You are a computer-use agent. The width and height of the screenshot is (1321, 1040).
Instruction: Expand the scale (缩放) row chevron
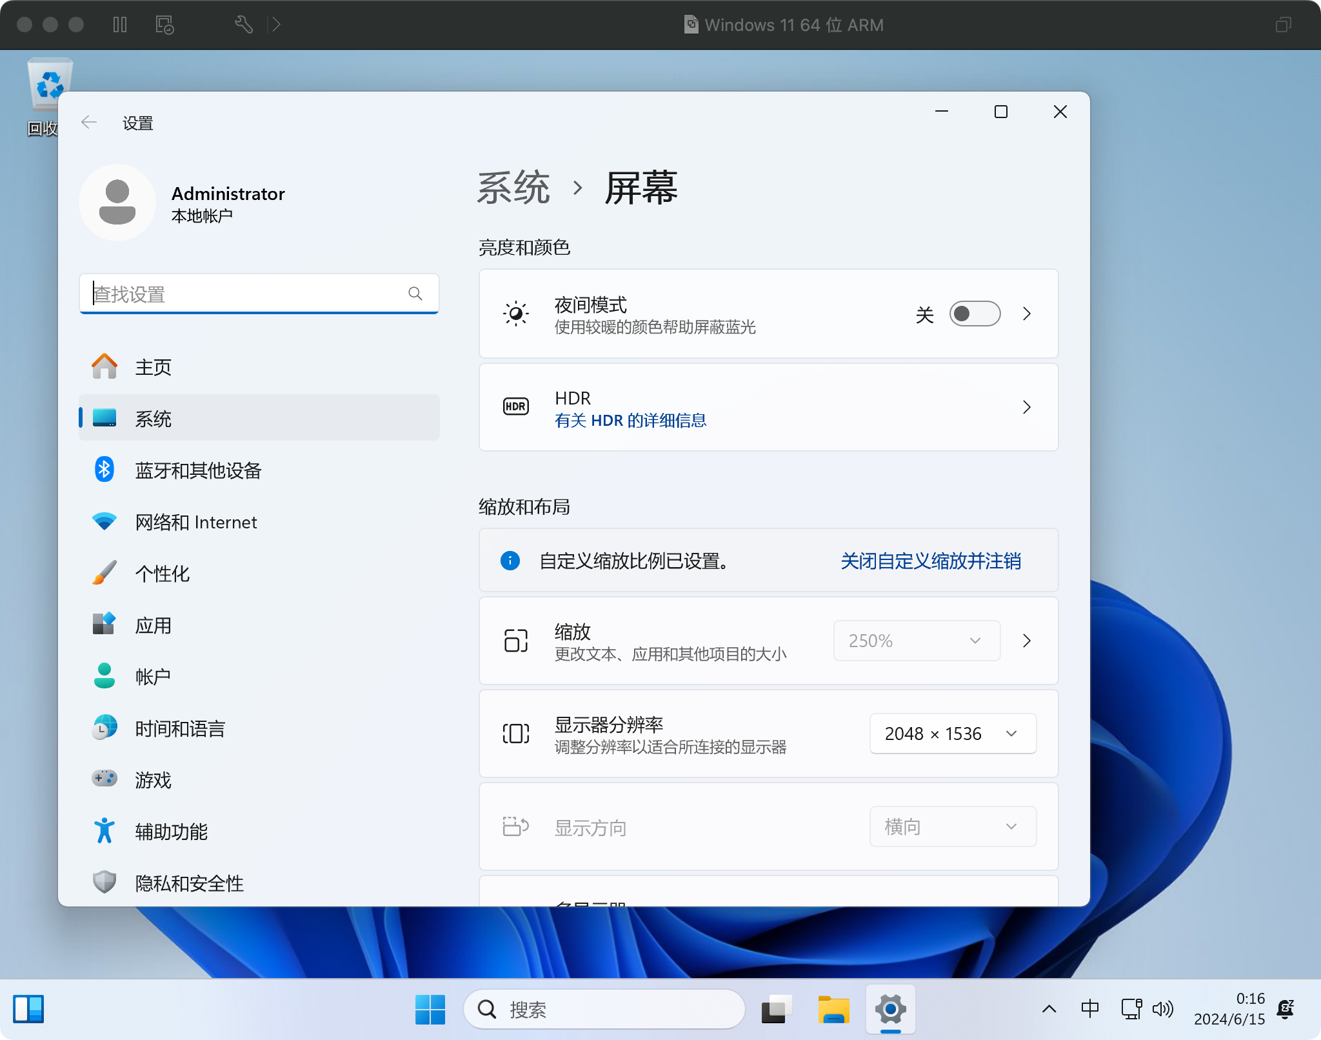point(1027,641)
